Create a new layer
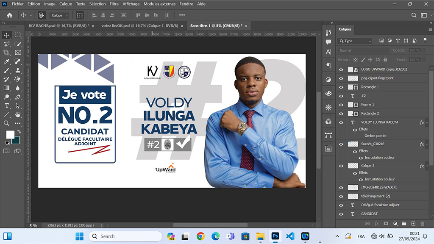The image size is (434, 244). pos(413,224)
